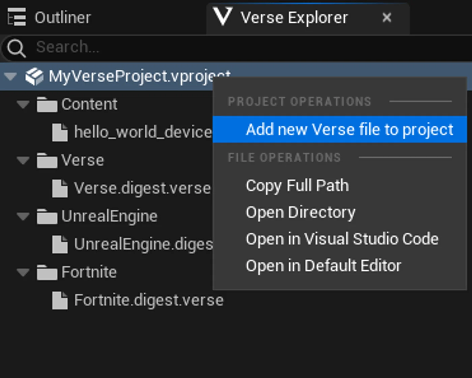Click the Content folder icon
The image size is (472, 378).
(47, 104)
